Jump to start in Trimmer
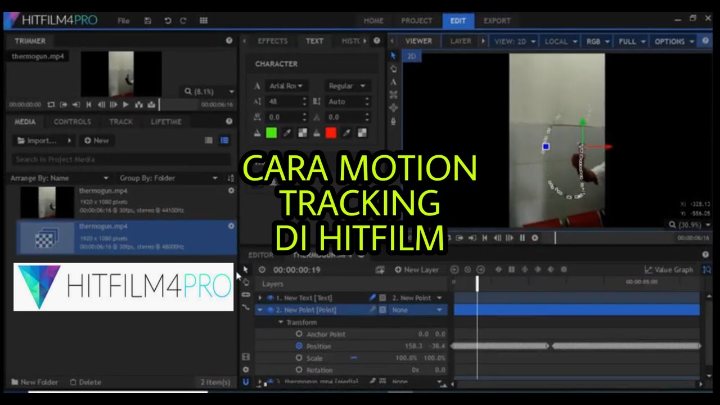The width and height of the screenshot is (720, 405). (x=89, y=105)
